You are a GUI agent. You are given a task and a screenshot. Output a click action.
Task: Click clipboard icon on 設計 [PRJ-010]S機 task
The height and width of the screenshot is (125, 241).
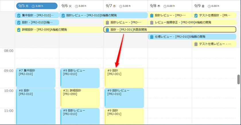19,22
